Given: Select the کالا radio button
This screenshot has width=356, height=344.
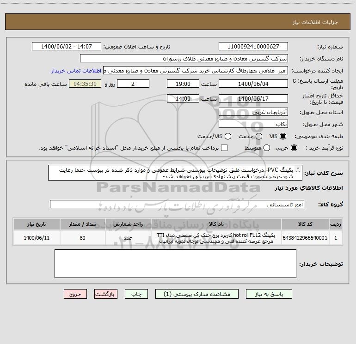Looking at the screenshot, I should pyautogui.click(x=283, y=136).
